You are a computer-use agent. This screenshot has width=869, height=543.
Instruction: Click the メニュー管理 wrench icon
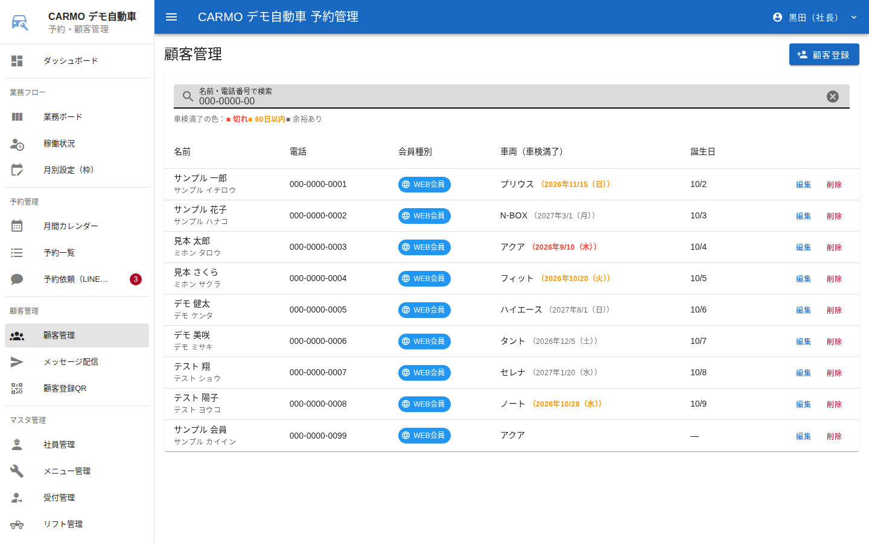click(17, 471)
